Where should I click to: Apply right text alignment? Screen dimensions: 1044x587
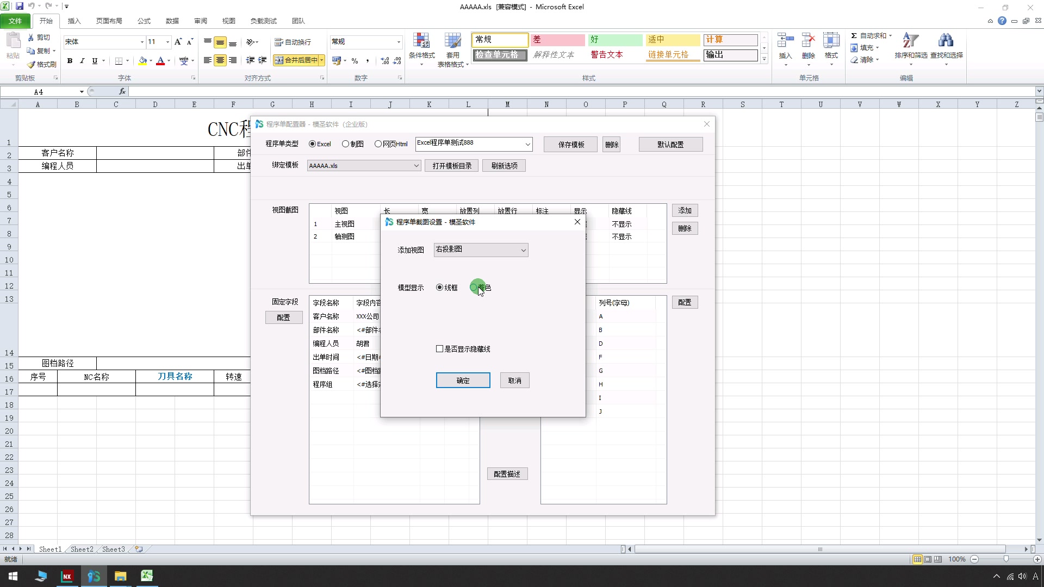(x=233, y=60)
